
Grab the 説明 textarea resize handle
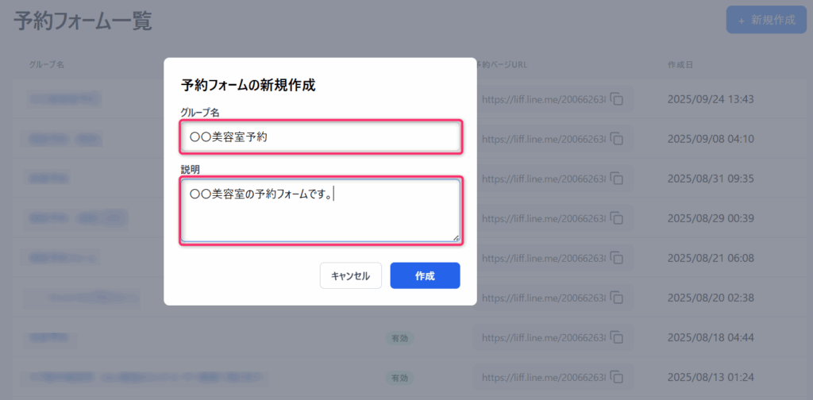click(x=456, y=237)
